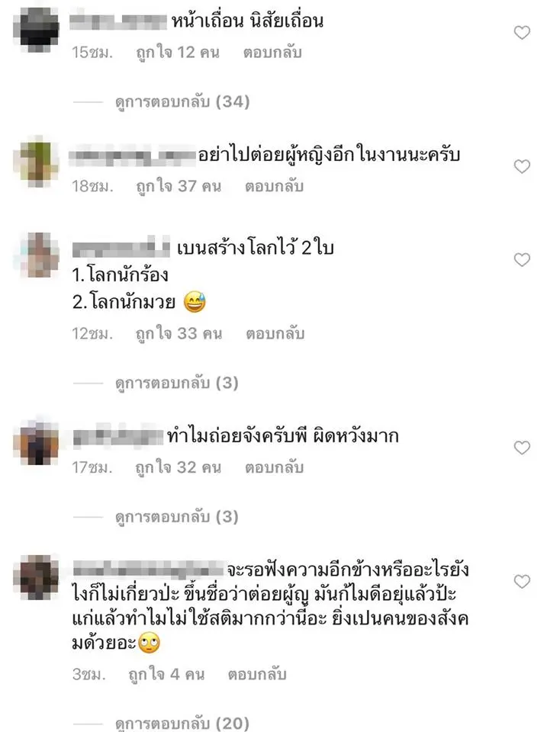This screenshot has height=732, width=560.
Task: Open avatar of first commenter
Action: [37, 30]
